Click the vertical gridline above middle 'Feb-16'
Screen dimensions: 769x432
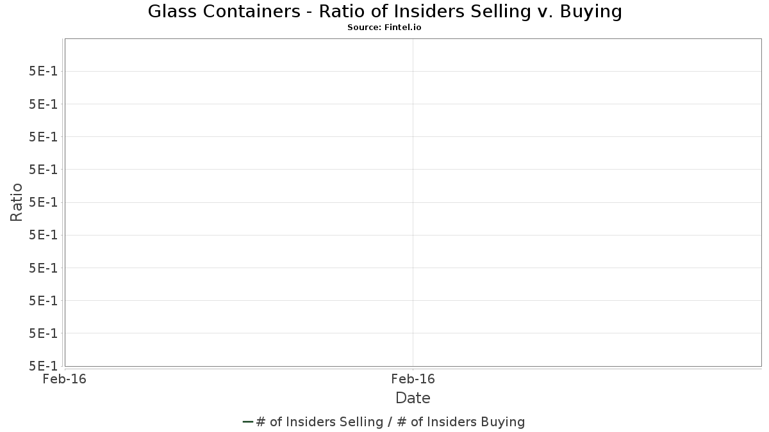click(413, 202)
